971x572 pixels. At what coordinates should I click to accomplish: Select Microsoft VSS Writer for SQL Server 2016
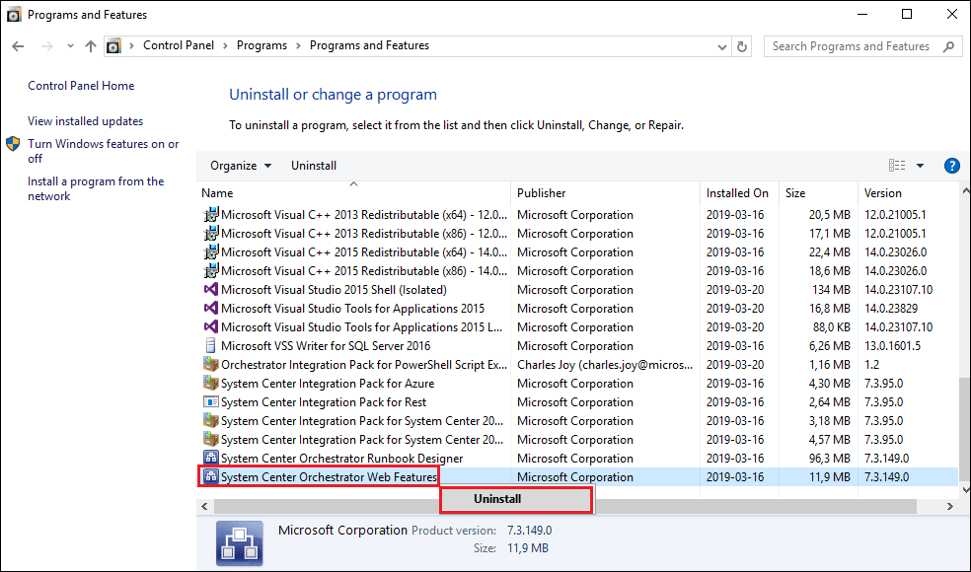tap(326, 346)
